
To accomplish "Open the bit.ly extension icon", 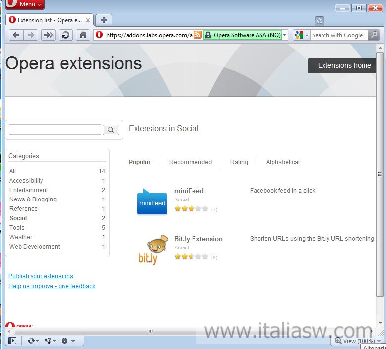I will [x=153, y=249].
